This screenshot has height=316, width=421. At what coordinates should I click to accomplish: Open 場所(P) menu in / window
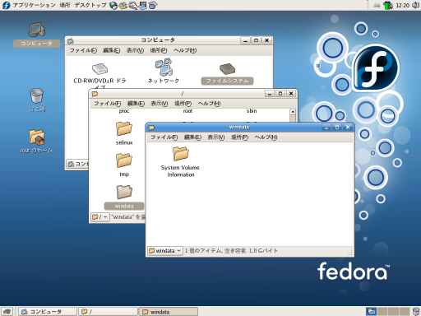183,104
